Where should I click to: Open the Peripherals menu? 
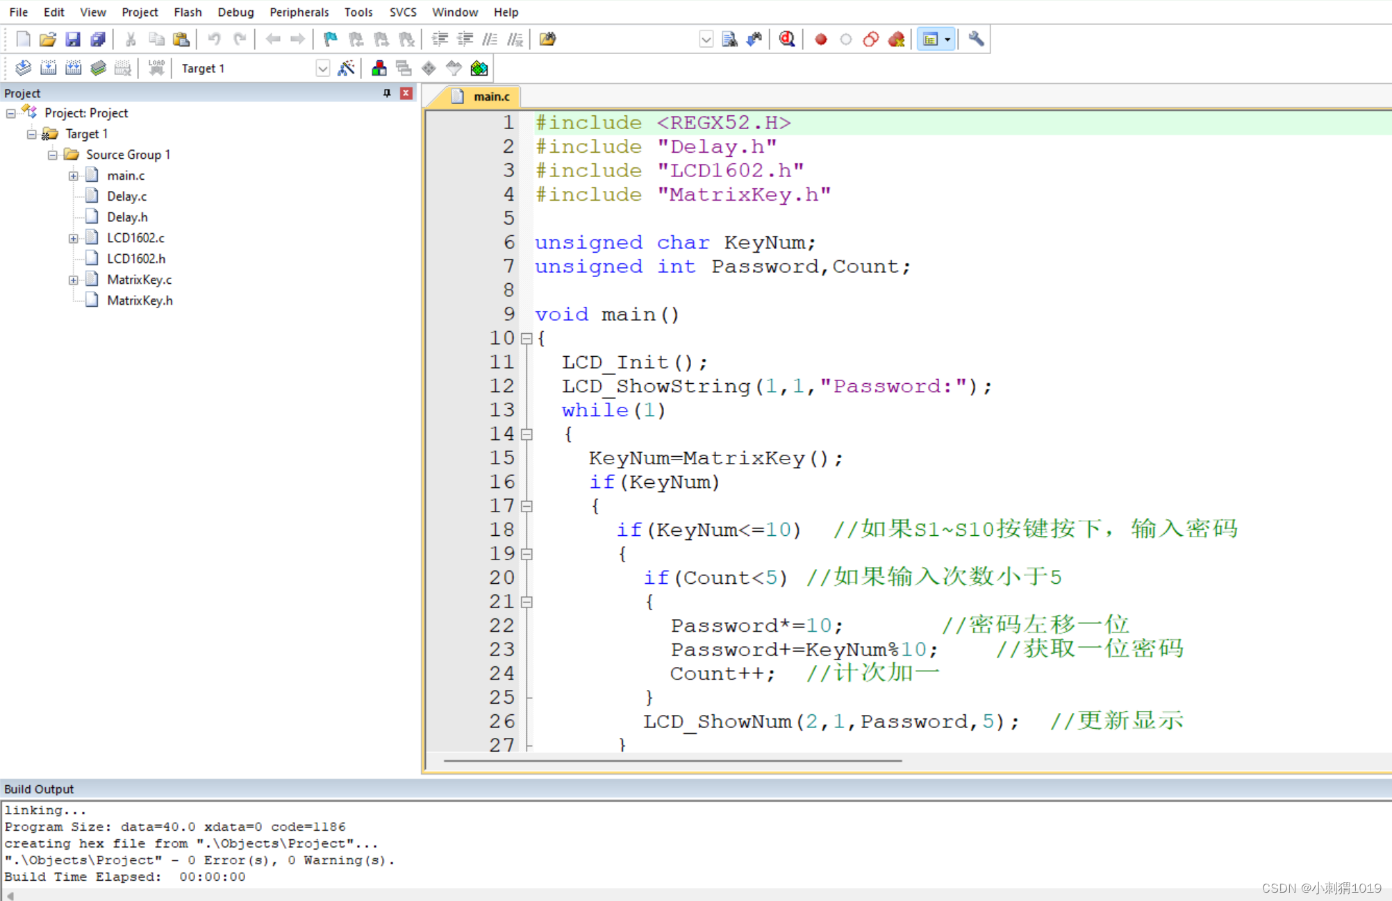299,12
